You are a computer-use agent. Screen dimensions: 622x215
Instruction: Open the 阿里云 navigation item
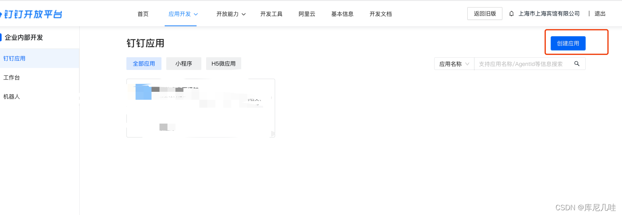pos(307,14)
